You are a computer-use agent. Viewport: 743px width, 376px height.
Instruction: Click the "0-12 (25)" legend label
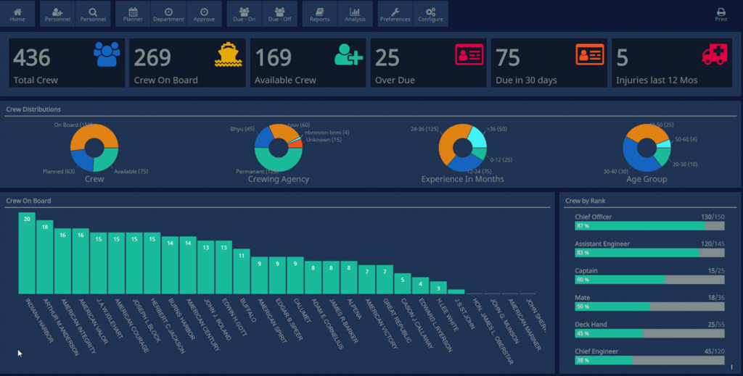(x=501, y=159)
